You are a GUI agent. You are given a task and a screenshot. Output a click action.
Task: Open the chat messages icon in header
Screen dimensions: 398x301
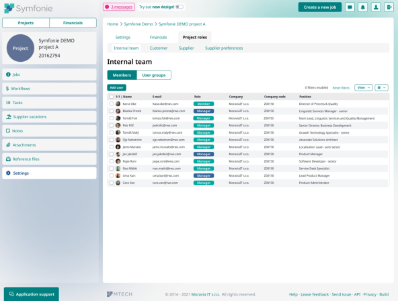350,7
